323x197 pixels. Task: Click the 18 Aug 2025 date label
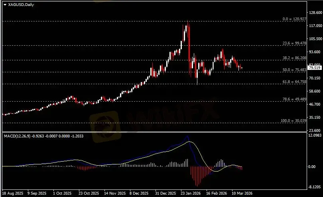[13, 193]
